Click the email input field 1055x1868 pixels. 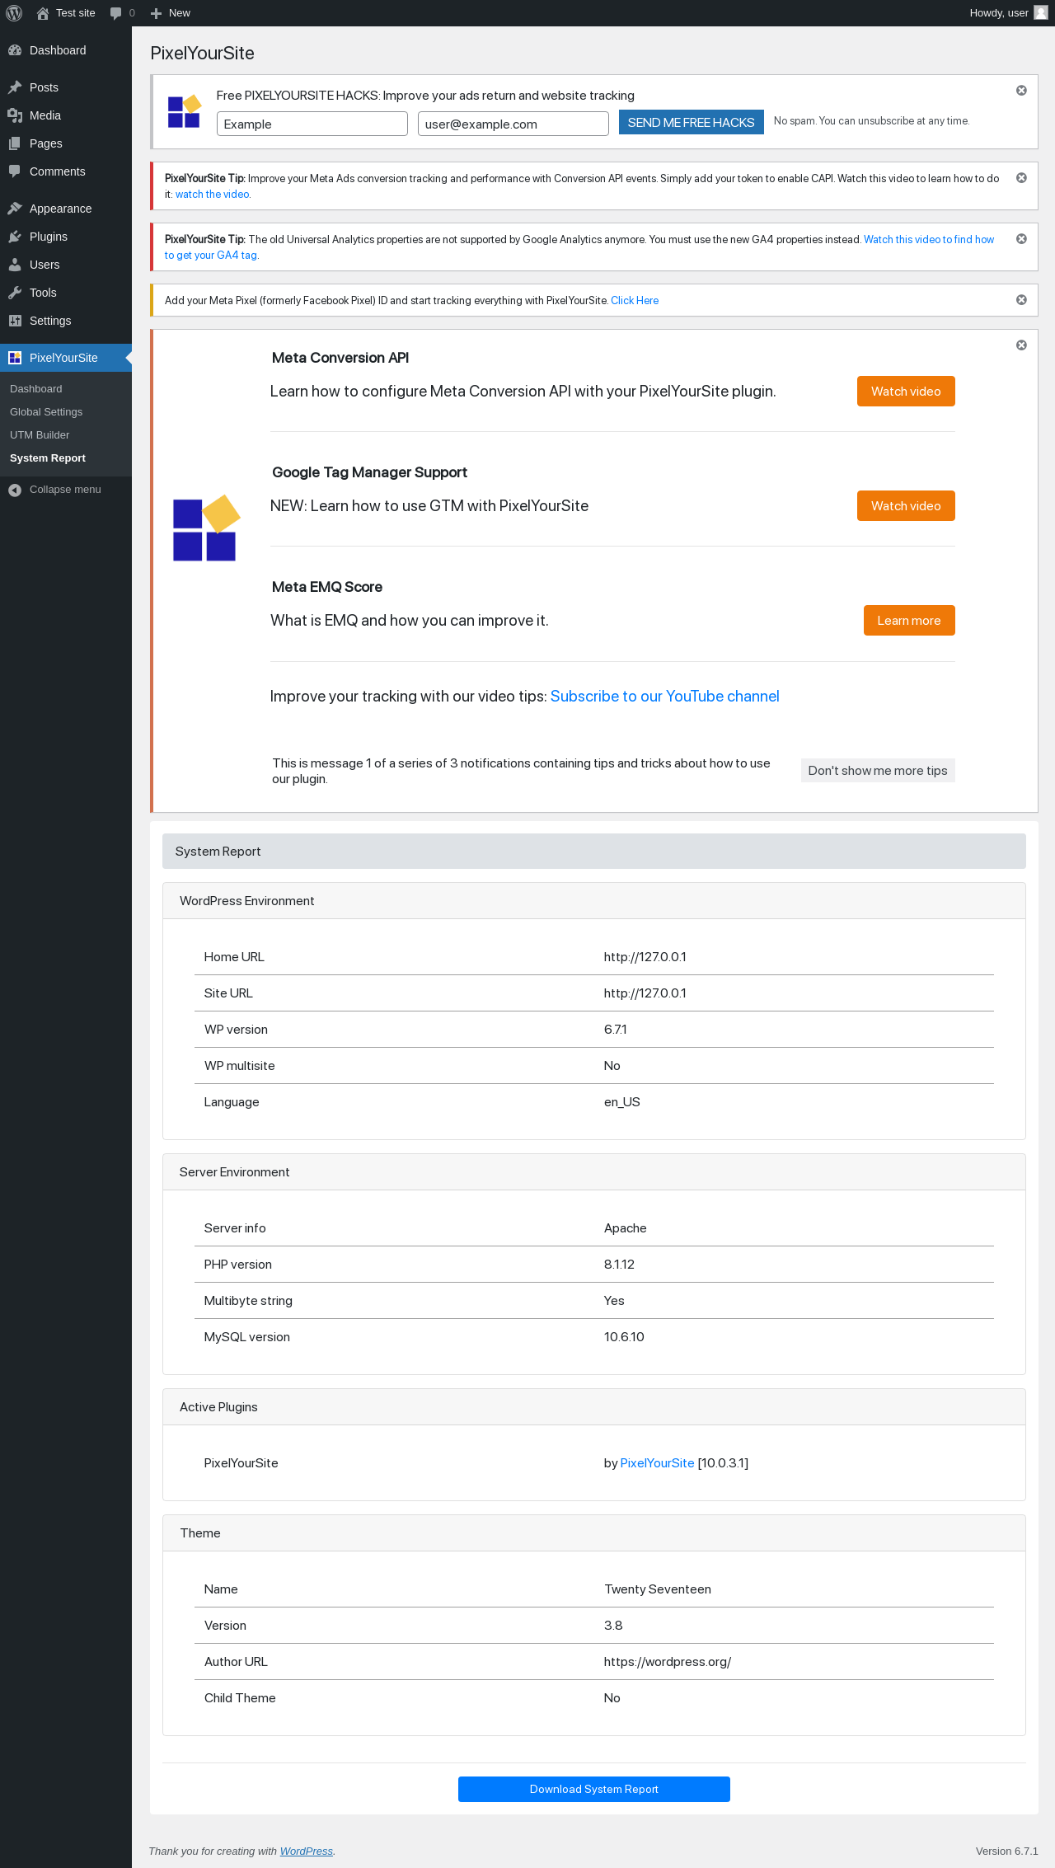tap(513, 124)
